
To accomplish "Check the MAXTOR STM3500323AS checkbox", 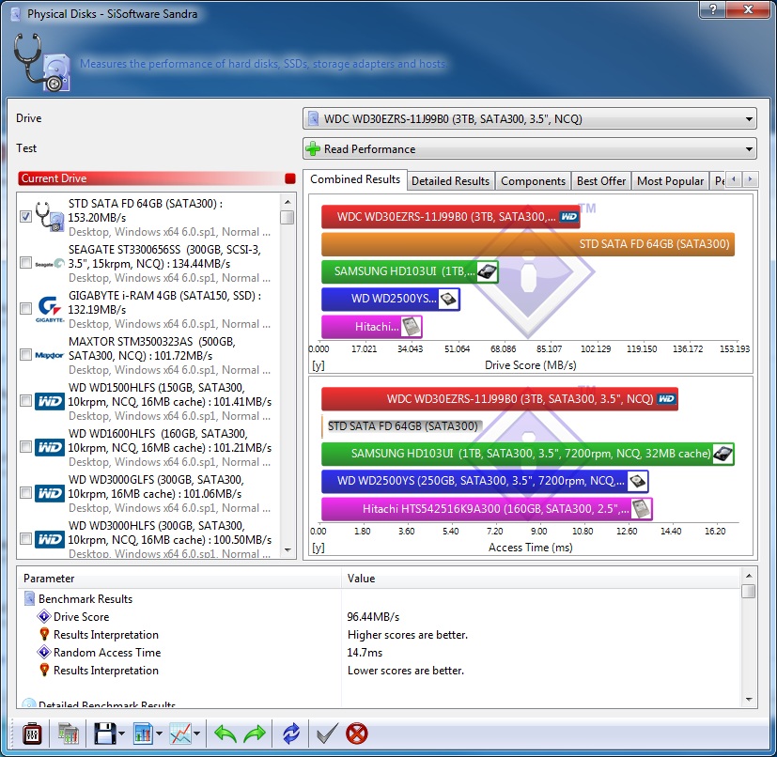I will [x=25, y=355].
